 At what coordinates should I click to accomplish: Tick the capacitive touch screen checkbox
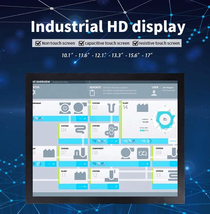click(x=81, y=43)
